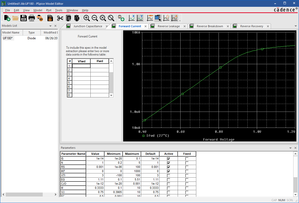Click the update graph refresh icon
The image size is (299, 203).
click(x=166, y=18)
